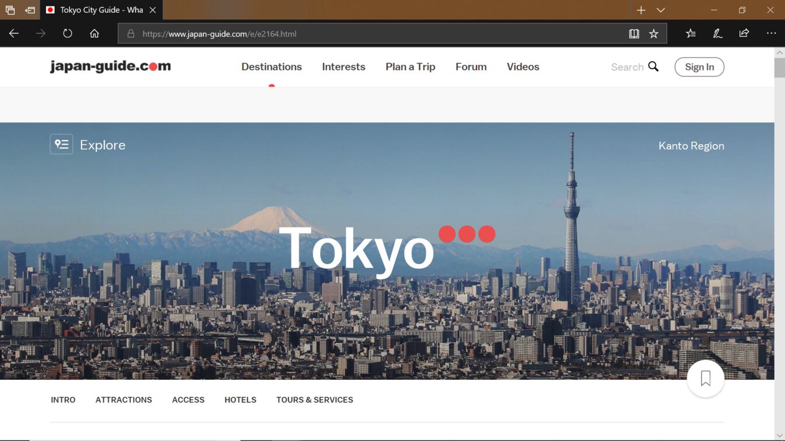Click the Sign In button
The image size is (785, 441).
tap(699, 67)
